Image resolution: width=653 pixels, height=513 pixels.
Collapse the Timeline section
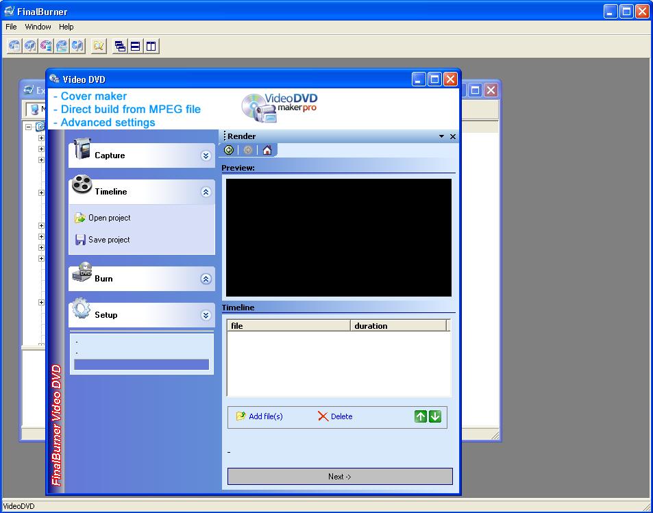tap(206, 192)
